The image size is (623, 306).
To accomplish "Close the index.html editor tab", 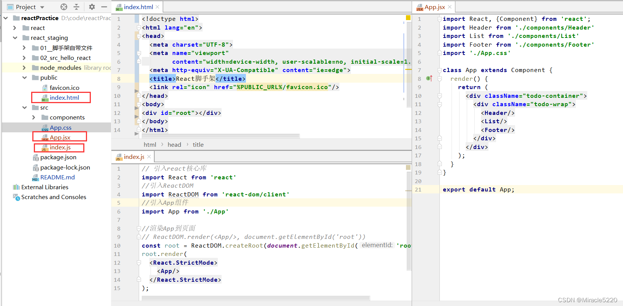I will [157, 7].
